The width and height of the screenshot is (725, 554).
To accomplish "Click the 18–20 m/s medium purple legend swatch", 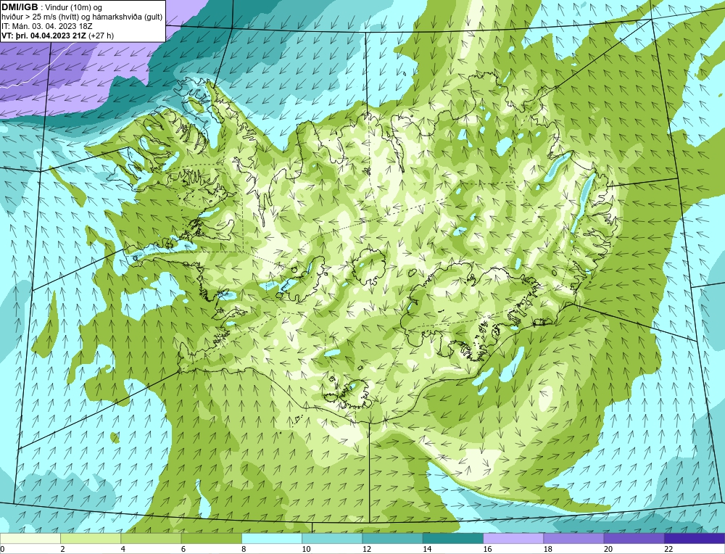I will tap(573, 538).
